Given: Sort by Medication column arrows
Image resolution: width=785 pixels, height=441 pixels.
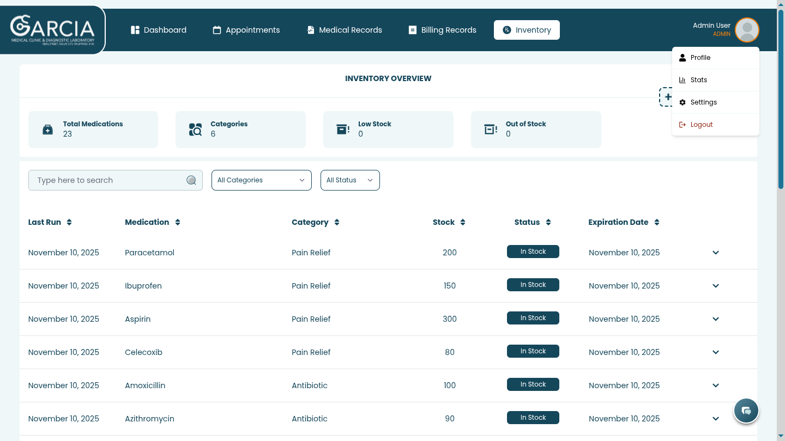Looking at the screenshot, I should pos(178,222).
